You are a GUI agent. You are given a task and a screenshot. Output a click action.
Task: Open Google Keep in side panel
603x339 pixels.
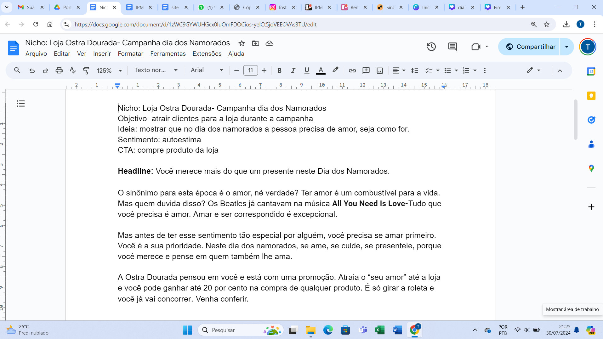pos(591,96)
